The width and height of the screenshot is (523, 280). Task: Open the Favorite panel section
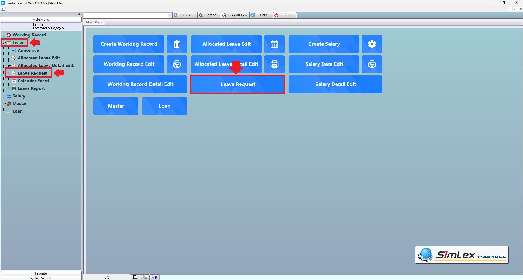[41, 273]
